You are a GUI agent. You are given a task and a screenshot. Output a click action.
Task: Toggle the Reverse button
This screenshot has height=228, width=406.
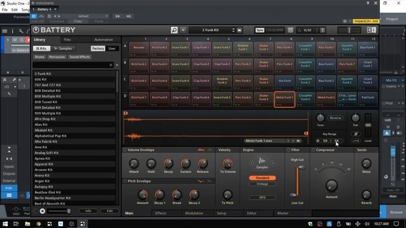point(336,118)
